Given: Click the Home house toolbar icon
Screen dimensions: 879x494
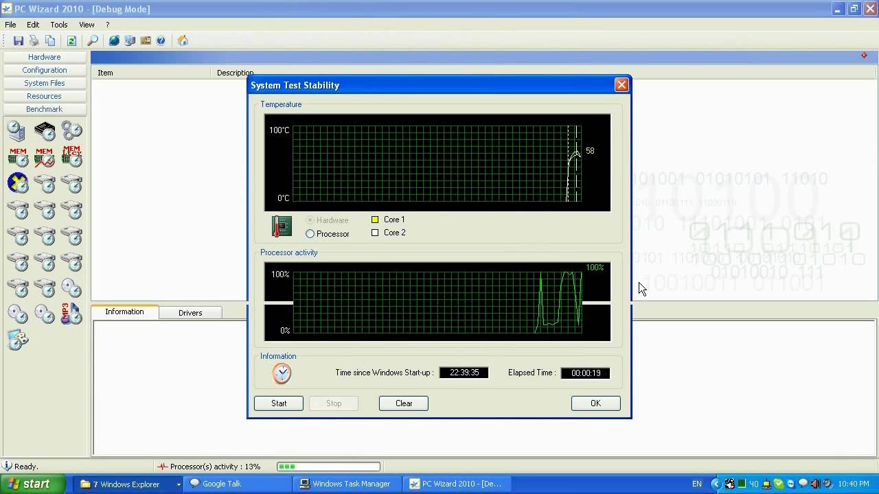Looking at the screenshot, I should tap(183, 40).
